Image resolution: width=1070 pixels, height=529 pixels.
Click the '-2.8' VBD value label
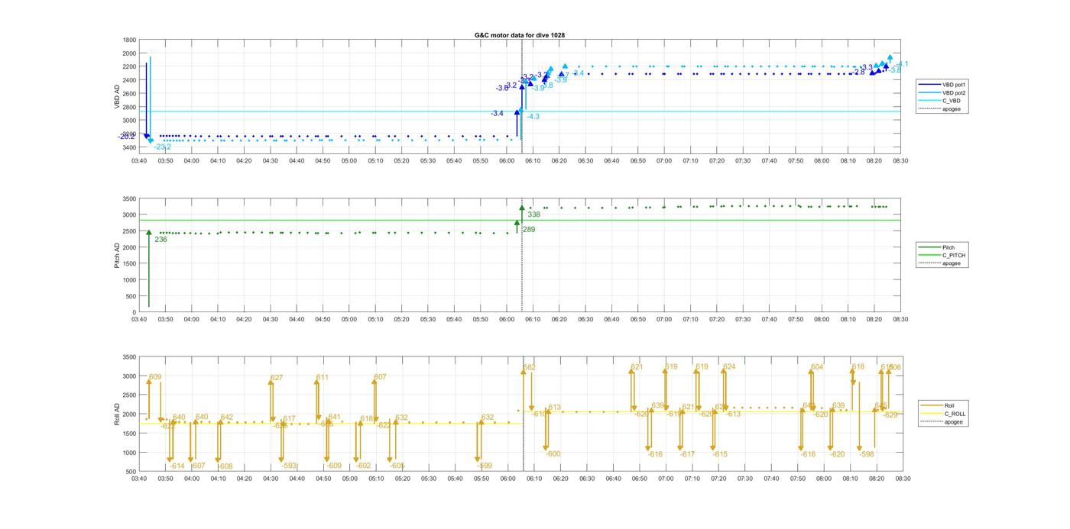coord(858,73)
